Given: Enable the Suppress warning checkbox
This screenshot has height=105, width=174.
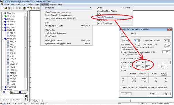Looking at the screenshot, I should 124,55.
